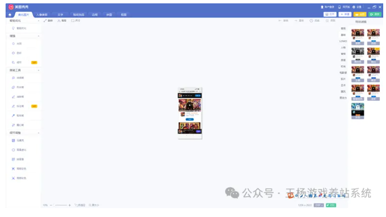Zoom out with the minus button
Screen dimensions: 386x217
(51, 205)
